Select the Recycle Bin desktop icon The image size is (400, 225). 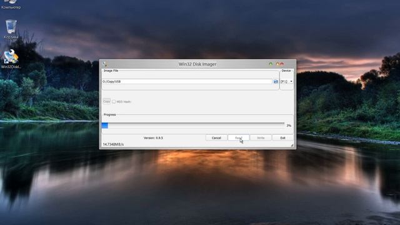click(11, 29)
